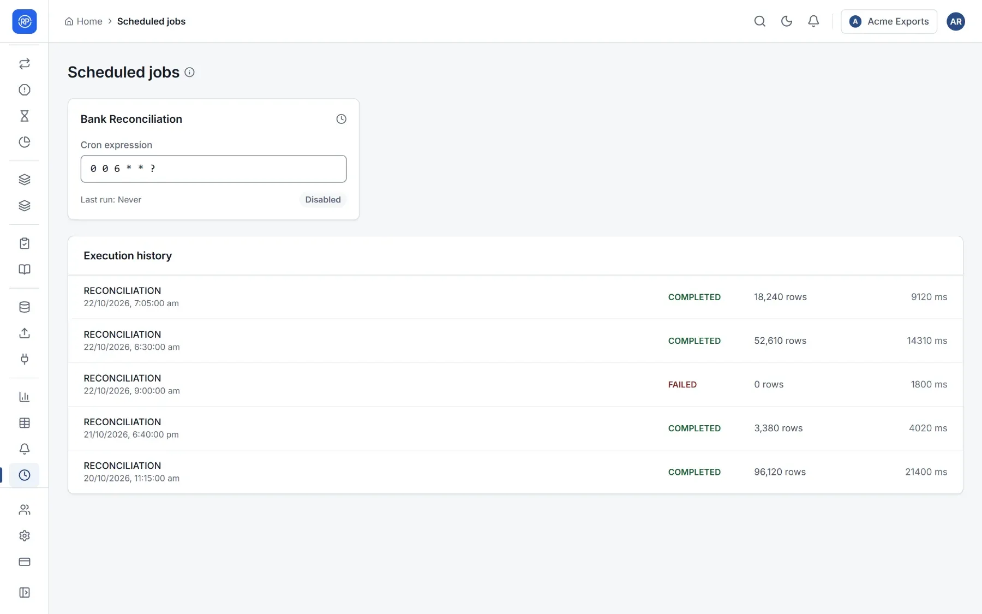Open the users icon in the sidebar
The height and width of the screenshot is (614, 982).
click(25, 510)
